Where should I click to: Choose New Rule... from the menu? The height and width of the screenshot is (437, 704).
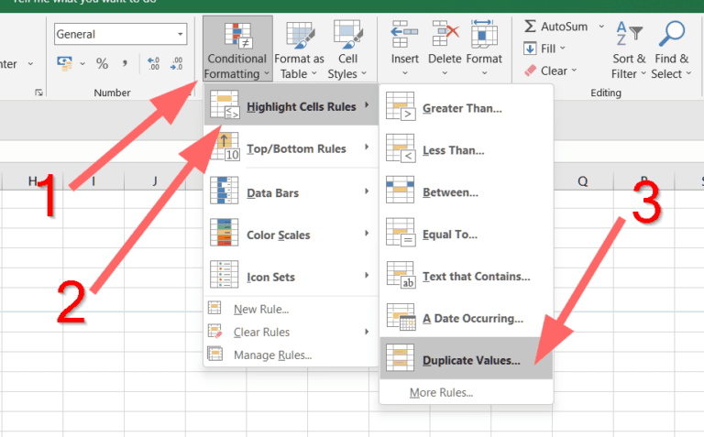[x=291, y=309]
